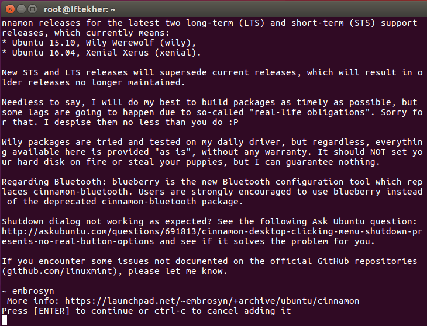Click 'Regarding Bluetooth:' paragraph start
This screenshot has width=427, height=326.
[54, 182]
